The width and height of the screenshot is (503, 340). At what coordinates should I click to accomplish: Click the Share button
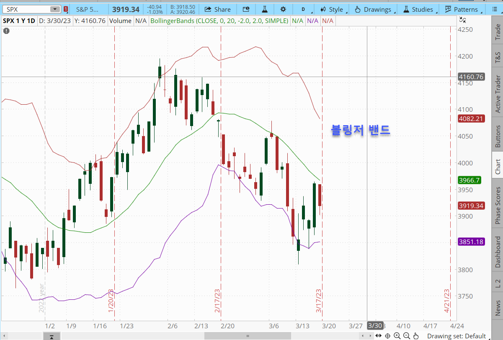point(218,9)
